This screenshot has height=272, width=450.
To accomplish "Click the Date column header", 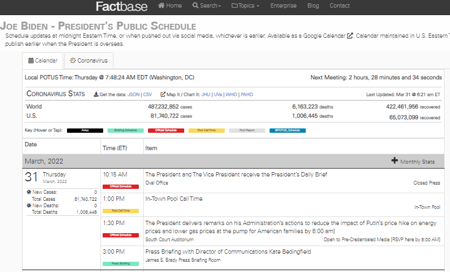I will coord(31,144).
